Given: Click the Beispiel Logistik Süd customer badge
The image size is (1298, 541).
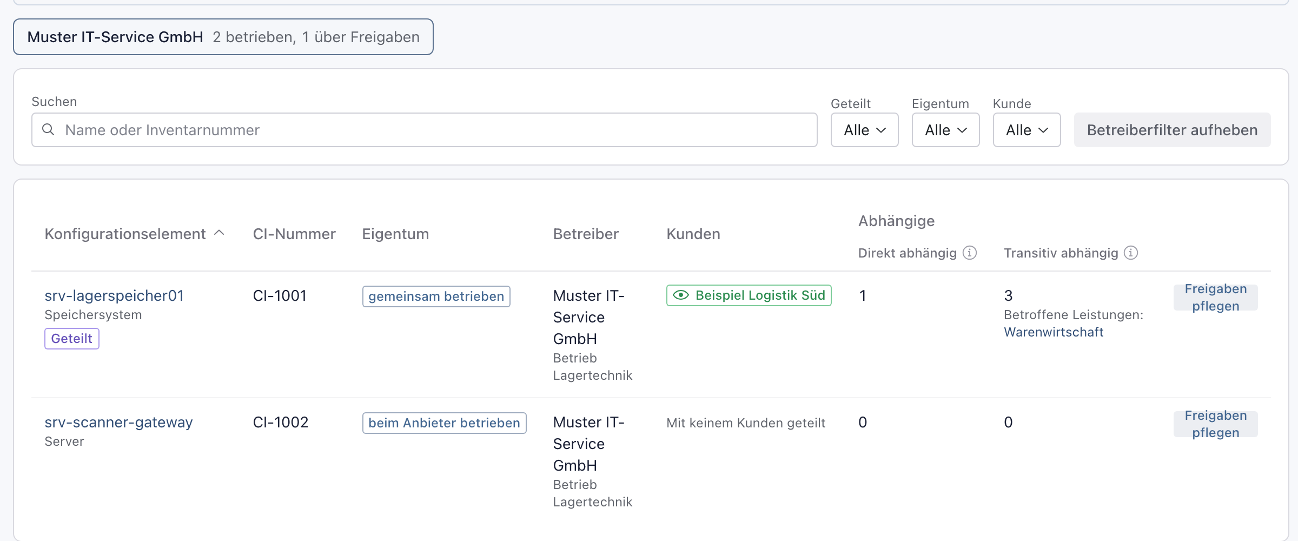Looking at the screenshot, I should (x=749, y=295).
